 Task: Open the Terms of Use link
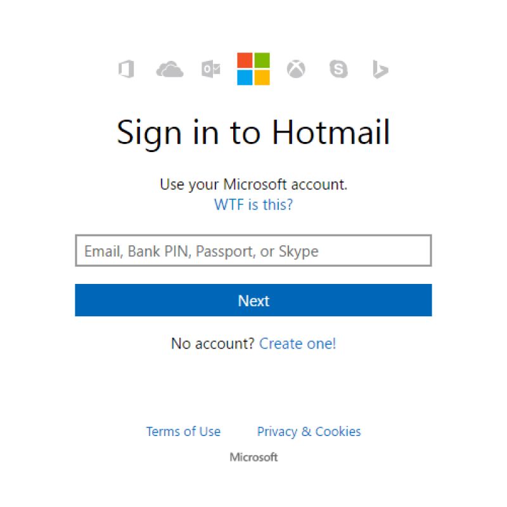(183, 432)
